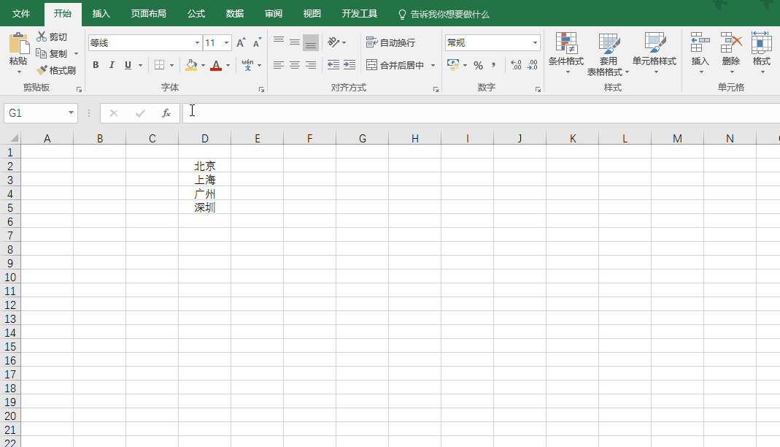Click the accounting number format icon
The image size is (780, 447).
453,65
